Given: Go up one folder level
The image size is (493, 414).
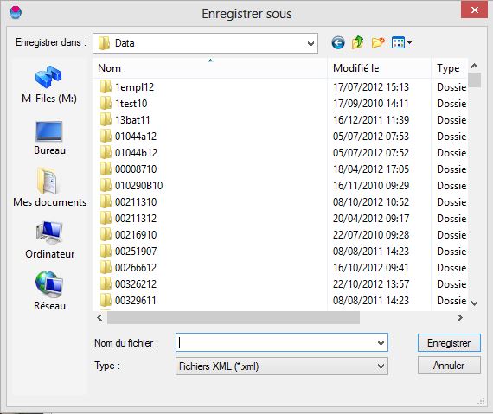Looking at the screenshot, I should 358,42.
